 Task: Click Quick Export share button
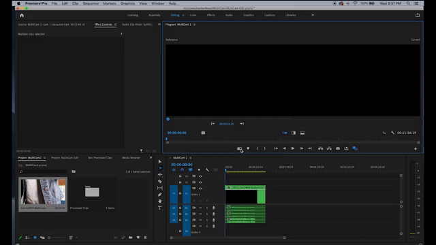point(418,15)
